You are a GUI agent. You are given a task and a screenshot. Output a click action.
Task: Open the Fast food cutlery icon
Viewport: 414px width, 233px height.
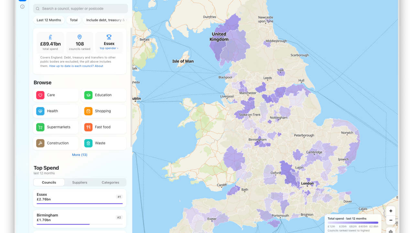(x=88, y=127)
